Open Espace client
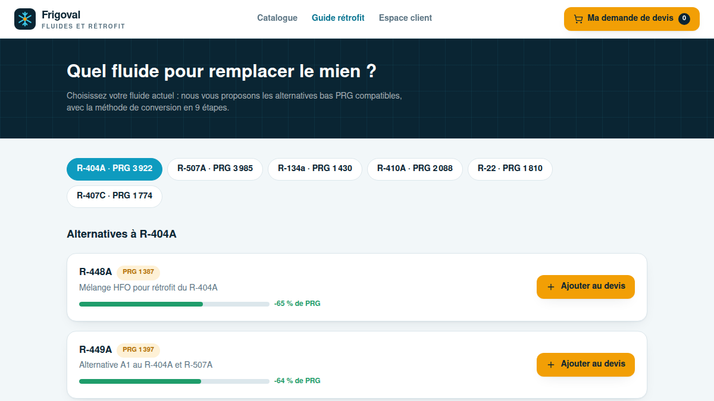714x401 pixels. click(x=405, y=18)
